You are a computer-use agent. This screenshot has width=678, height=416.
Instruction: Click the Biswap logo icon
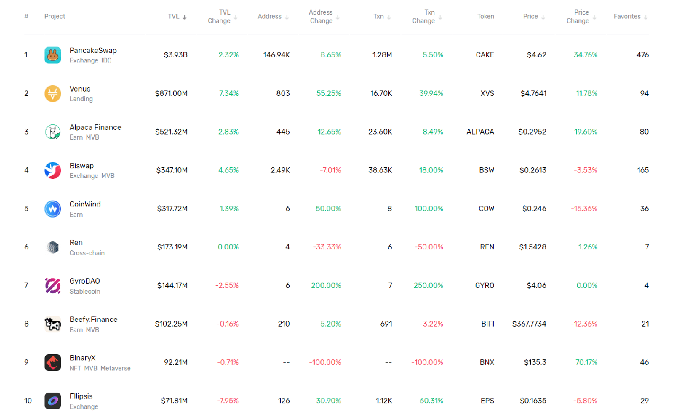[52, 170]
